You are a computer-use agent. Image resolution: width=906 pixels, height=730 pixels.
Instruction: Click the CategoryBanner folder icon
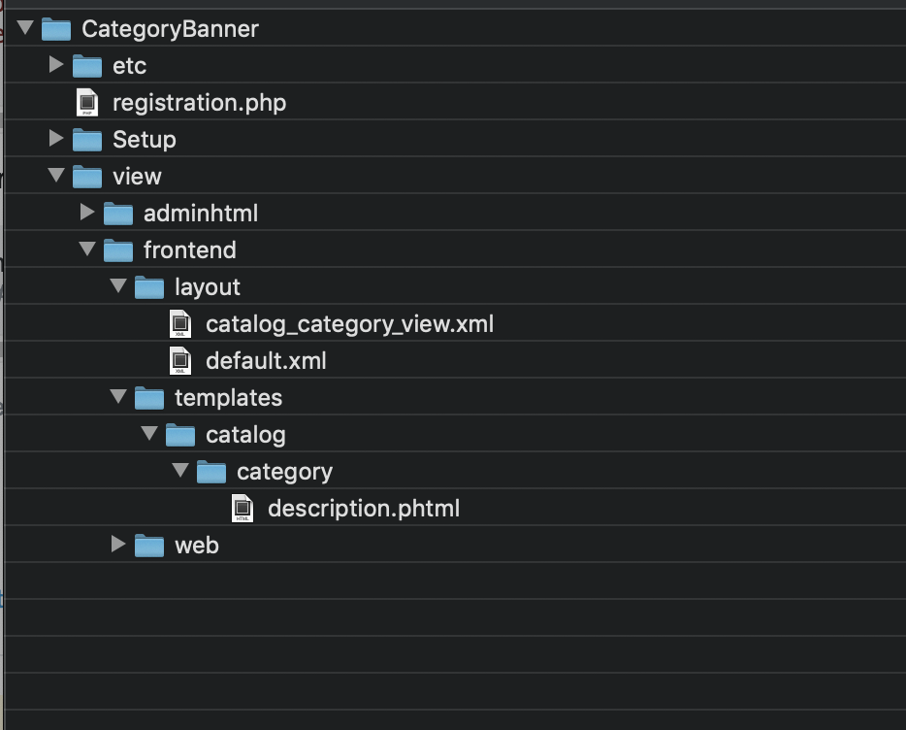click(x=56, y=29)
